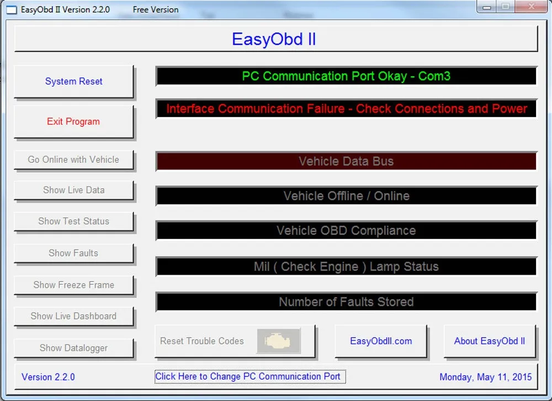The image size is (552, 401).
Task: Open Show Live Data
Action: [x=73, y=190]
